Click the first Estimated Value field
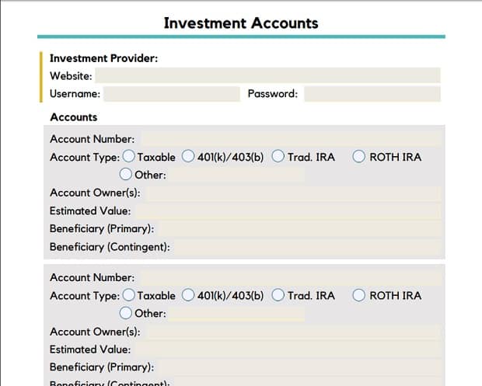Screen dimensions: 482x386 click(x=288, y=211)
